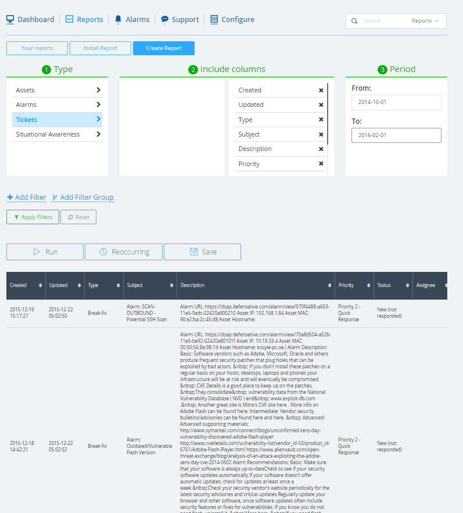Switch to the Install Report tab
This screenshot has width=463, height=513.
pyautogui.click(x=101, y=48)
